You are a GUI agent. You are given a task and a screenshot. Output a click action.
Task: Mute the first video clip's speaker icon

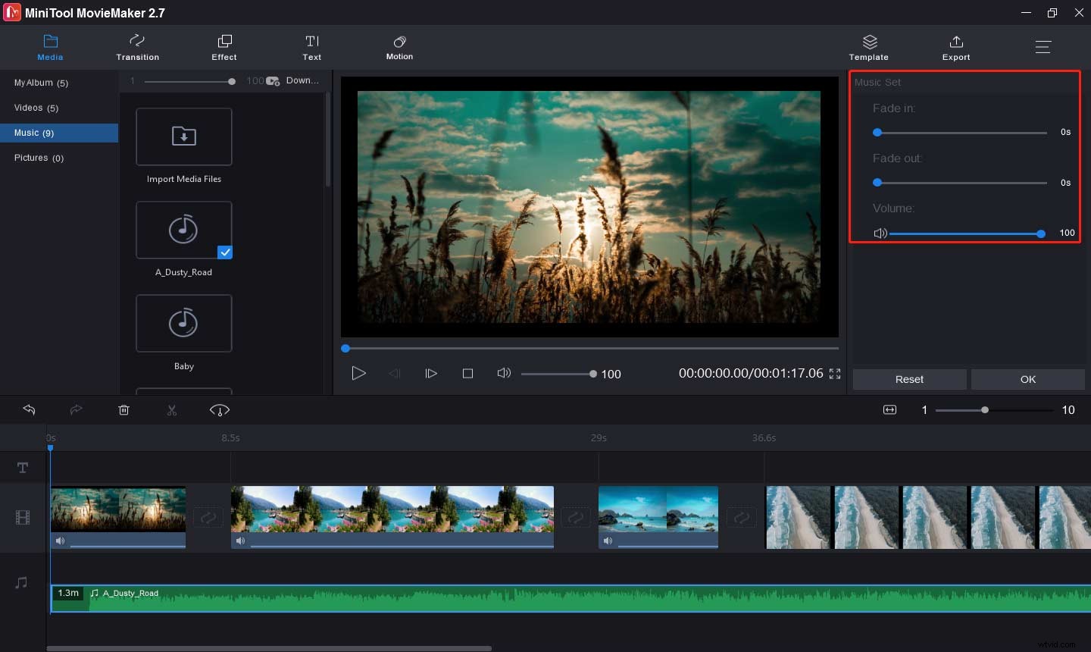(x=61, y=541)
